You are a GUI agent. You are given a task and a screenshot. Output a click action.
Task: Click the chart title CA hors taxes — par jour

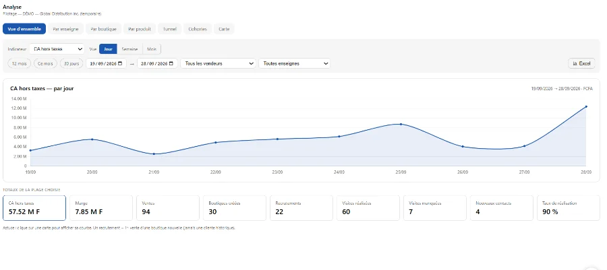click(x=42, y=88)
